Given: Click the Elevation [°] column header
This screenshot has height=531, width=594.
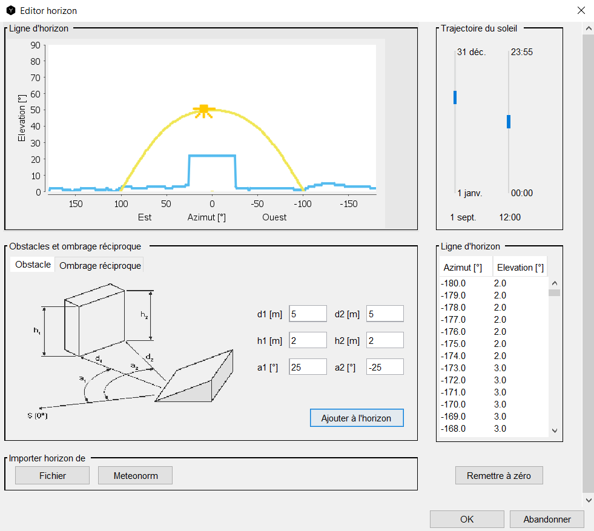Looking at the screenshot, I should (x=520, y=267).
